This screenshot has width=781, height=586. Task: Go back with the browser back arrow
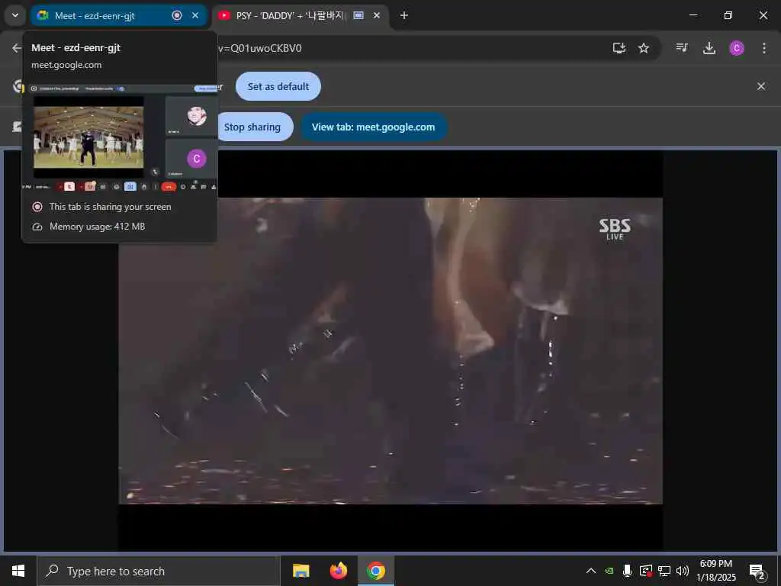tap(17, 48)
